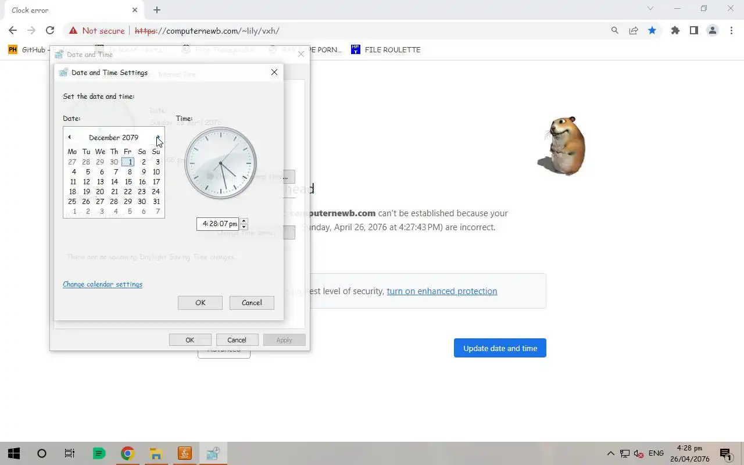Select December 15 in the calendar
Image resolution: width=744 pixels, height=465 pixels.
point(128,182)
